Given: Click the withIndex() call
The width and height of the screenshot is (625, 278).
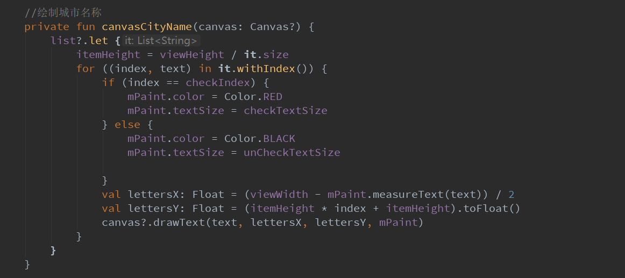Looking at the screenshot, I should point(266,68).
